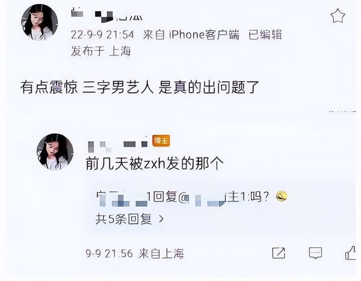Tap the comment reply bubble icon
This screenshot has height=281, width=361.
(x=315, y=253)
